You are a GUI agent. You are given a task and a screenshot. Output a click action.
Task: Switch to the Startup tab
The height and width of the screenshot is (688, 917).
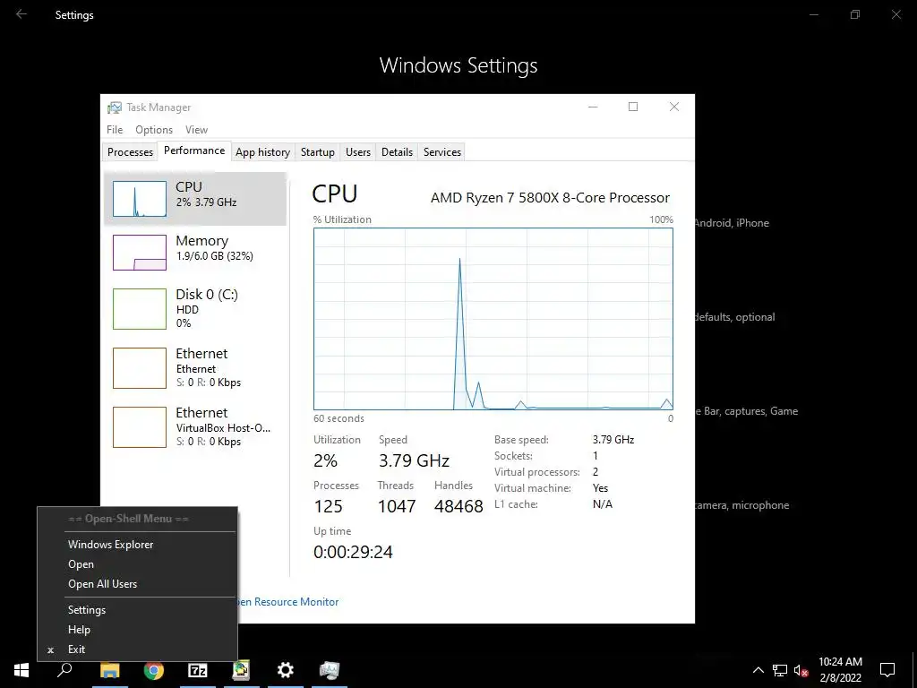pos(318,152)
